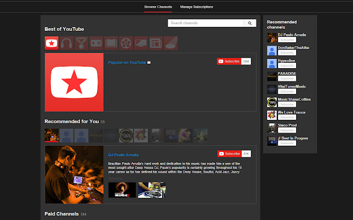Image resolution: width=353 pixels, height=220 pixels.
Task: Open the second preview video thumbnail with turntable
Action: click(x=152, y=190)
